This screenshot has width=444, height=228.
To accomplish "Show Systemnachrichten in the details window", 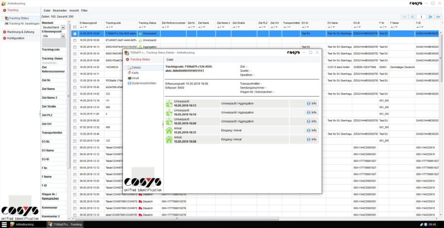I will pos(142,83).
